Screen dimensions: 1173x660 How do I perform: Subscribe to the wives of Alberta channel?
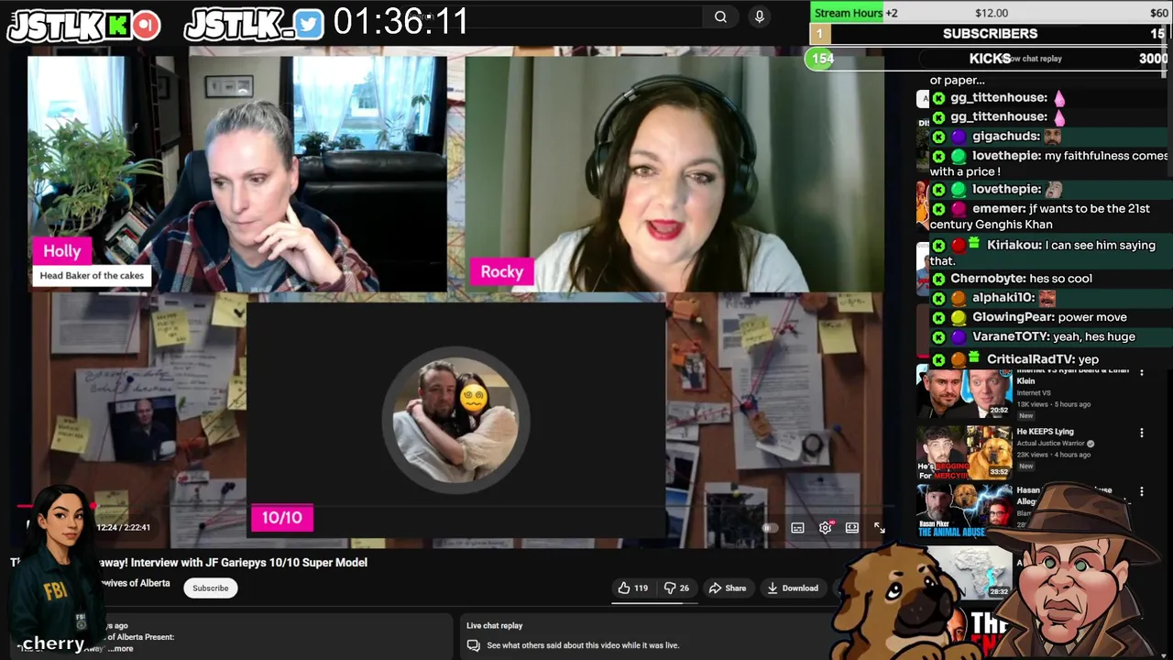click(x=210, y=588)
